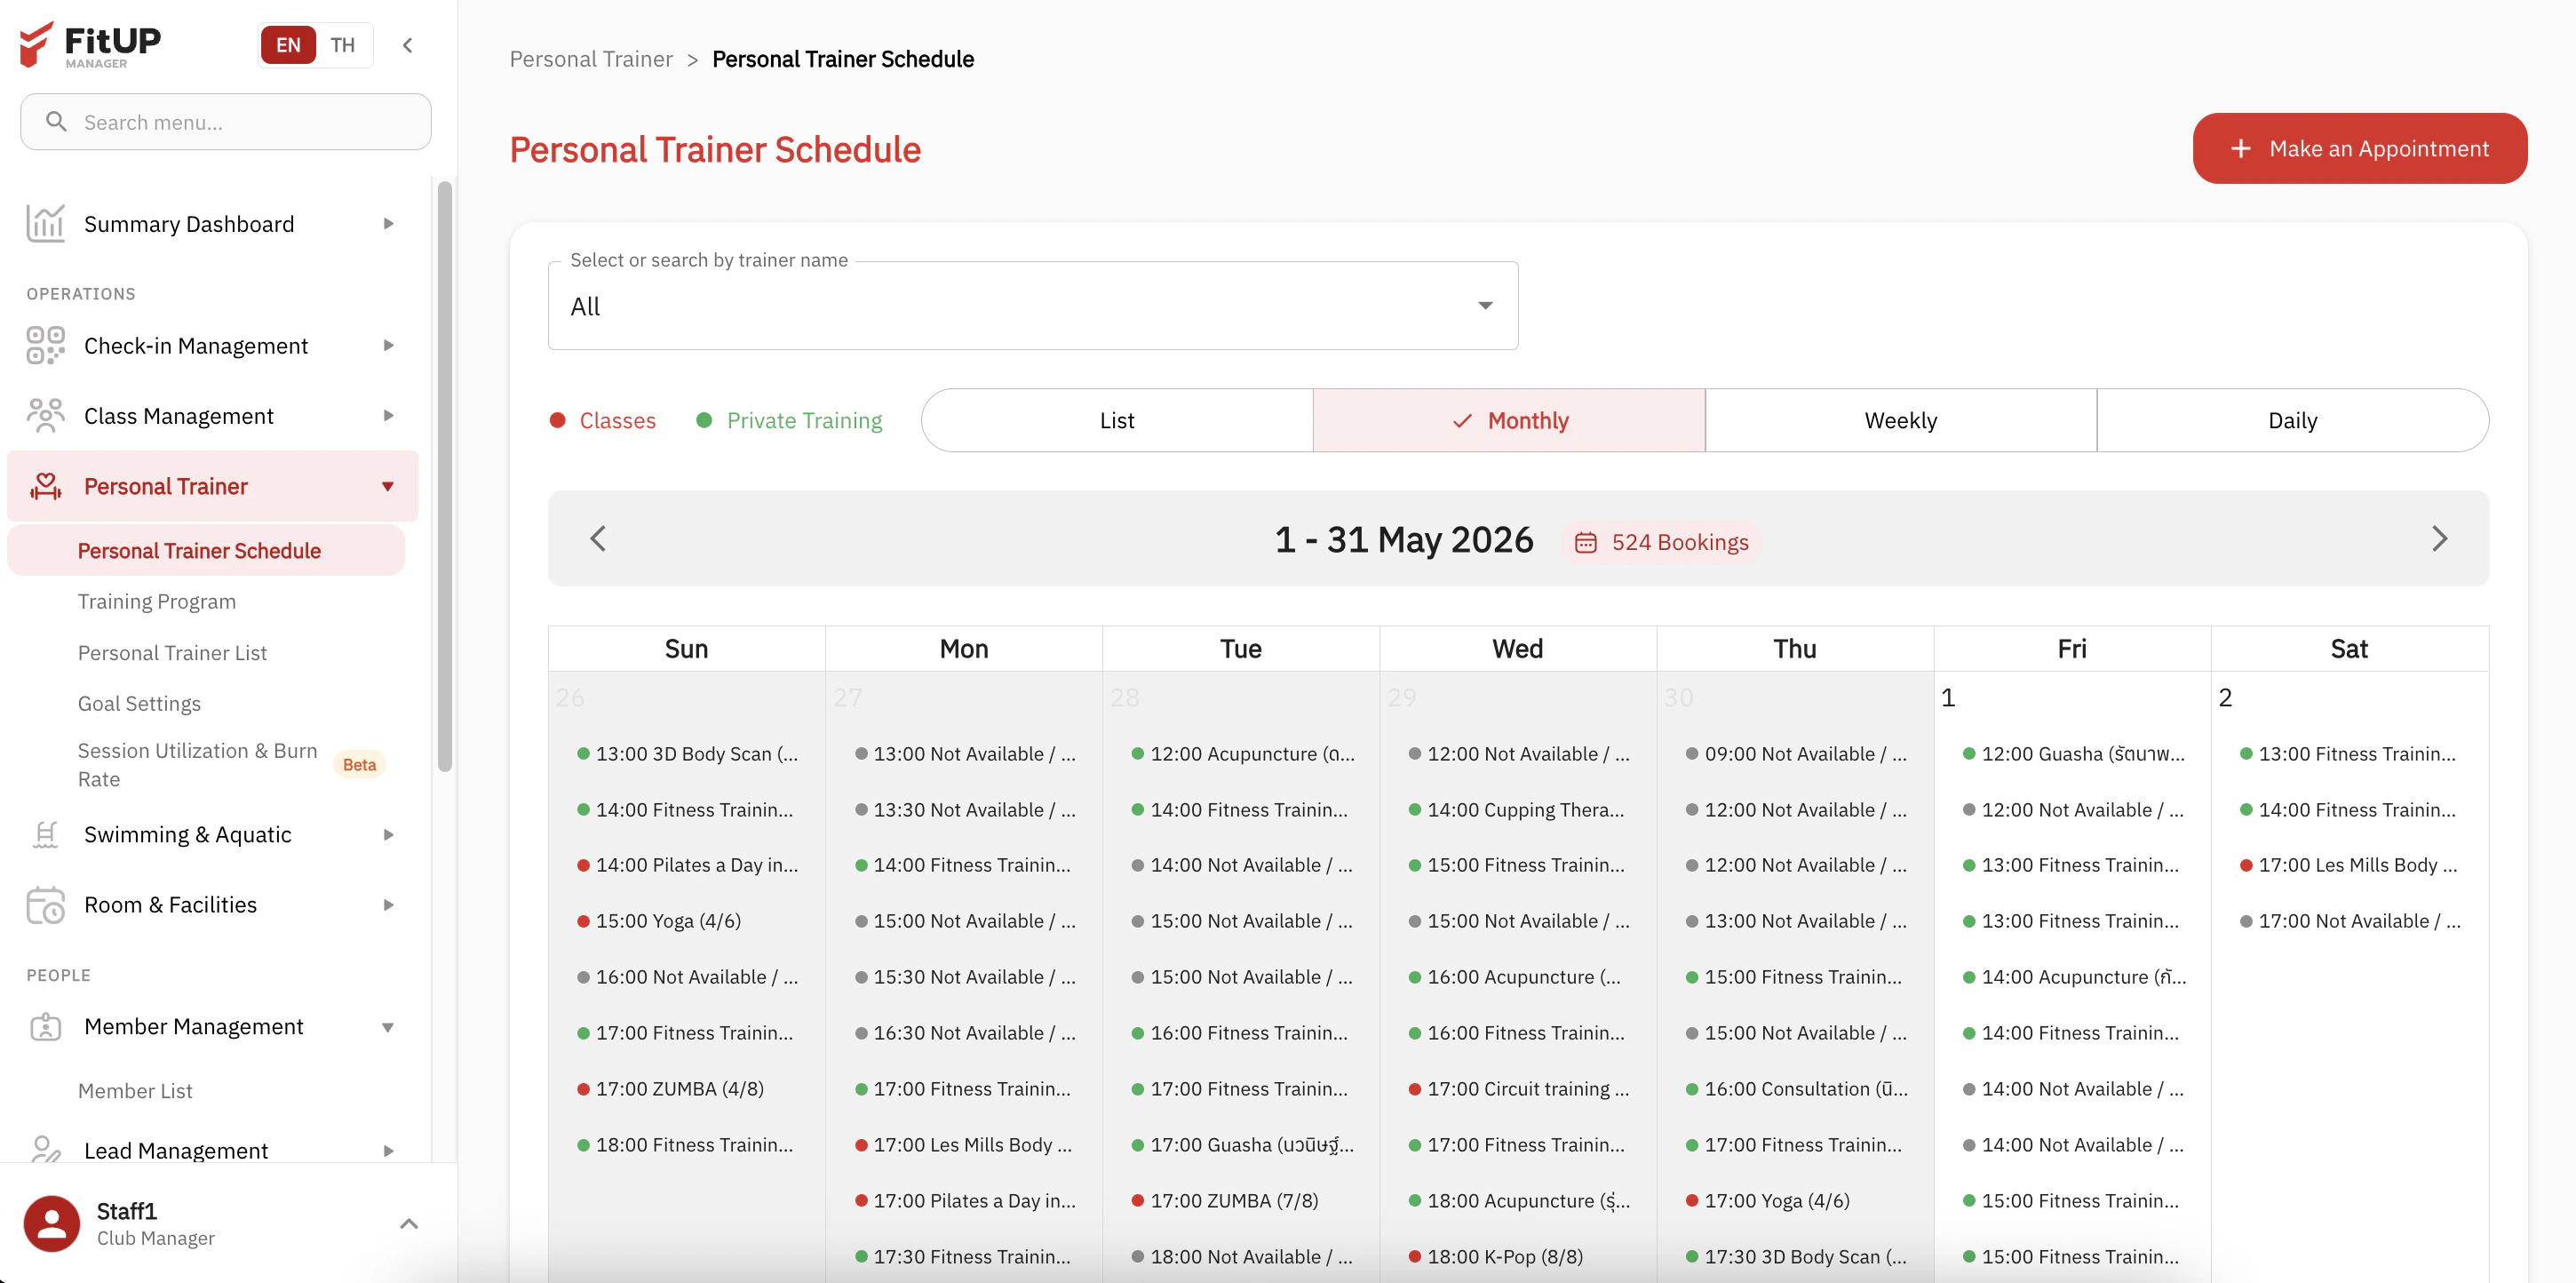Viewport: 2576px width, 1283px height.
Task: Click the Make an Appointment button
Action: [x=2360, y=148]
